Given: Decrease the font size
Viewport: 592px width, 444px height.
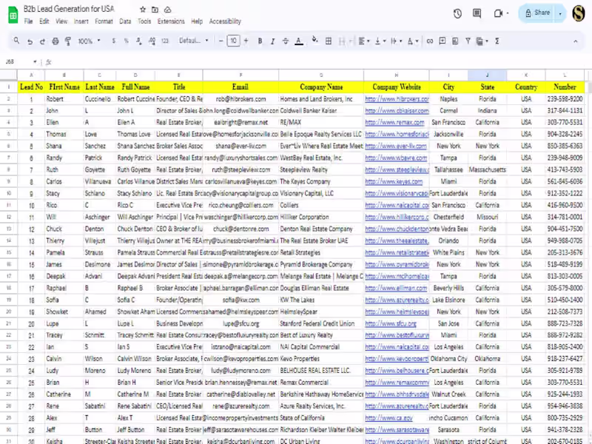Looking at the screenshot, I should 221,41.
